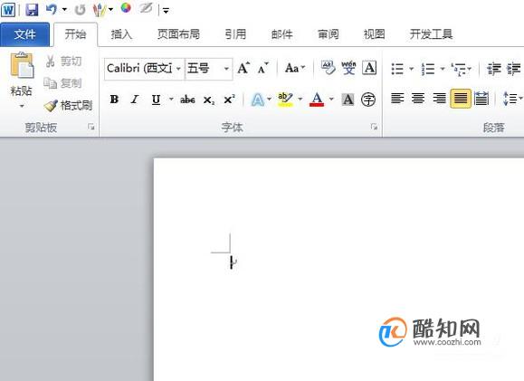The width and height of the screenshot is (524, 381).
Task: Open the 字体 font dialog launcher
Action: point(374,127)
